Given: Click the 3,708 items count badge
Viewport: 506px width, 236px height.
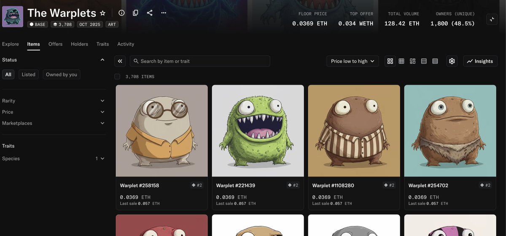Looking at the screenshot, I should pos(62,24).
